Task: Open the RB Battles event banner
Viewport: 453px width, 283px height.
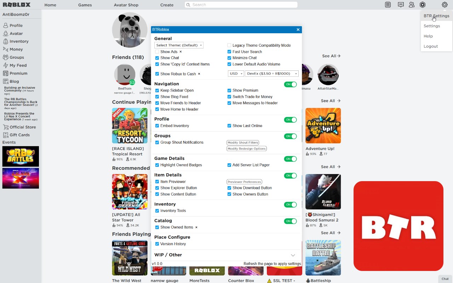Action: click(x=21, y=156)
